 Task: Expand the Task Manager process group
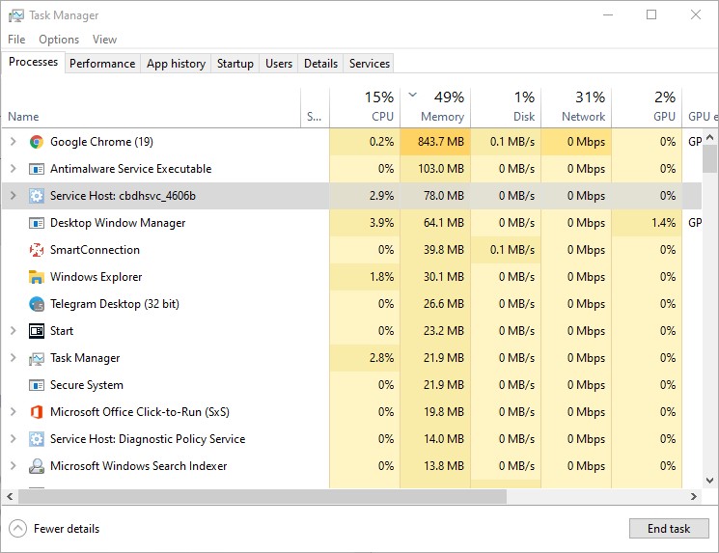tap(13, 358)
